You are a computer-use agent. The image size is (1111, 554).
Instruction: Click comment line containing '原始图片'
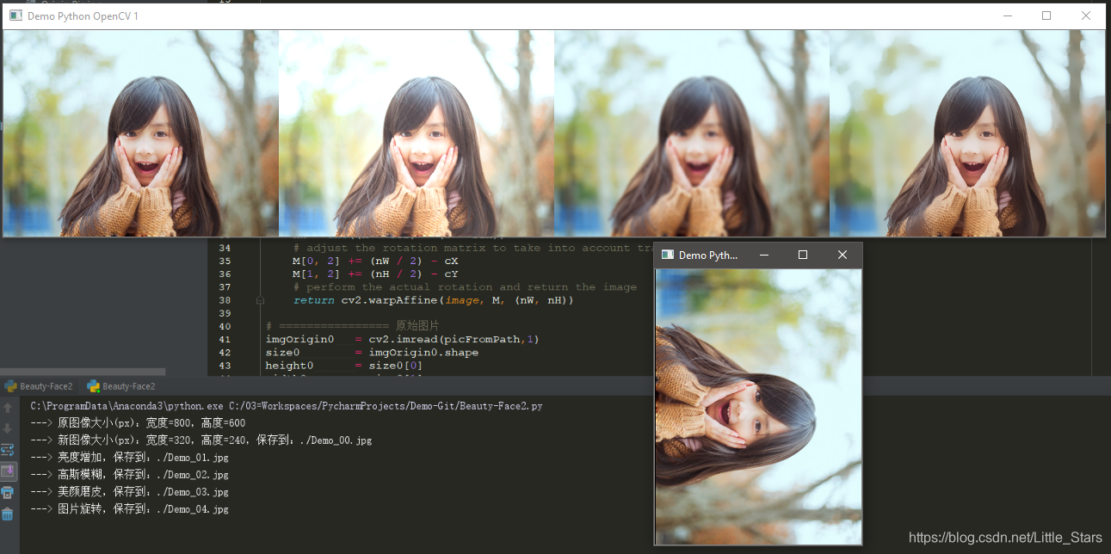pos(352,326)
